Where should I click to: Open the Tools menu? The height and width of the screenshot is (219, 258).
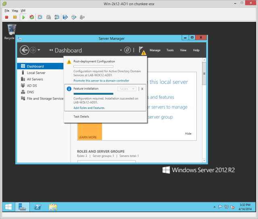[x=170, y=50]
